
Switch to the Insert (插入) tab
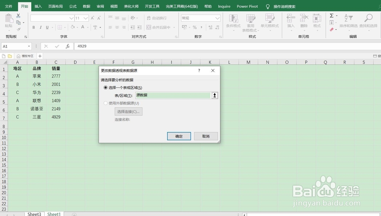point(38,6)
